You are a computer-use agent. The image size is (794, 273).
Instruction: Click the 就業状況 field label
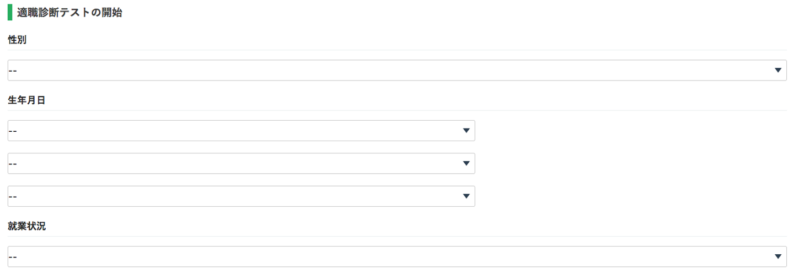click(x=26, y=226)
